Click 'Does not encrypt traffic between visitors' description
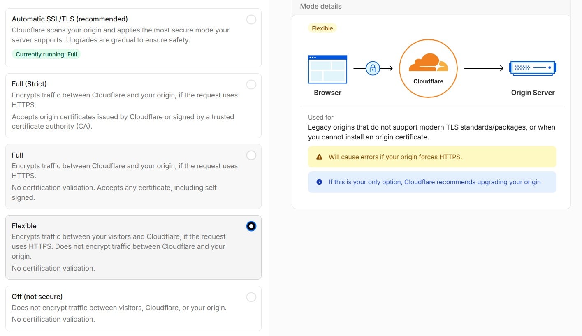 pos(119,308)
